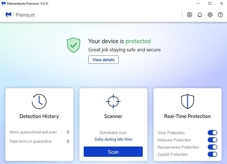Maximize the Malwarebytes window

tap(210, 4)
